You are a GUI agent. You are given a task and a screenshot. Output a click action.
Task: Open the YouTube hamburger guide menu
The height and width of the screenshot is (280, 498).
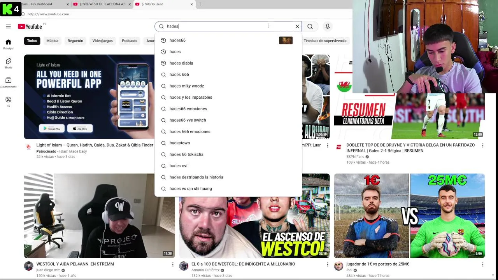pyautogui.click(x=8, y=26)
